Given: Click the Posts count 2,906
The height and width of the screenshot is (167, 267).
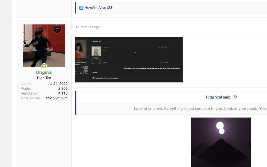Looking at the screenshot, I should (x=63, y=88).
